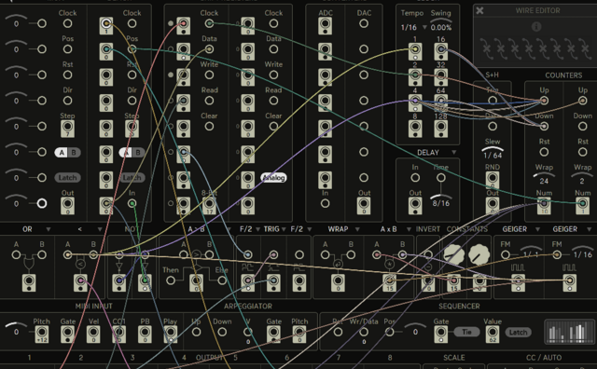
Task: Click the Sequencer Value output jack
Action: pos(493,334)
